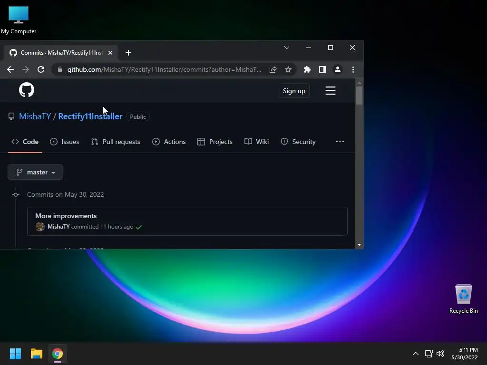Open a new browser tab
Viewport: 487px width, 365px height.
pyautogui.click(x=128, y=53)
